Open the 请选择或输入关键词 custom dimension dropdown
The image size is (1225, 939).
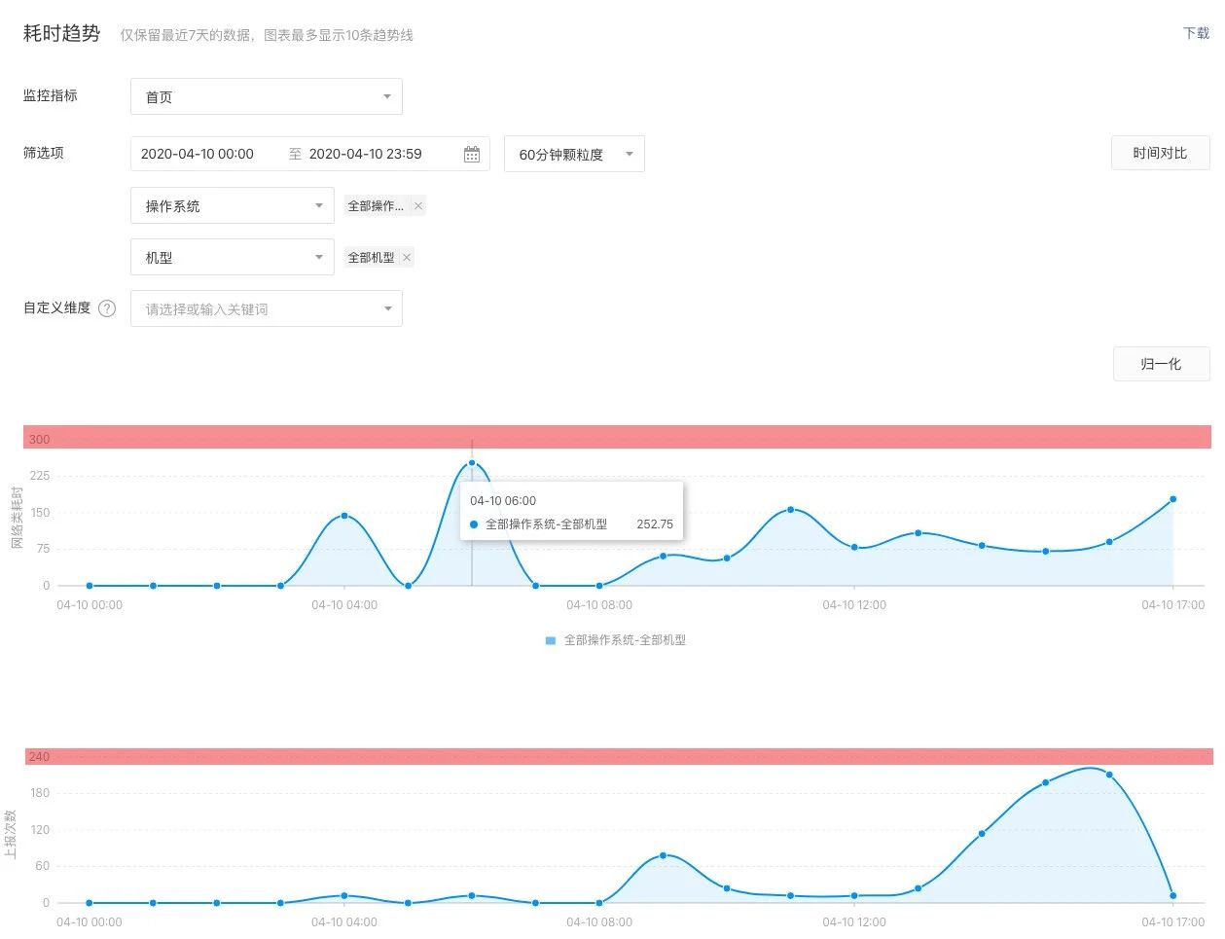point(267,308)
